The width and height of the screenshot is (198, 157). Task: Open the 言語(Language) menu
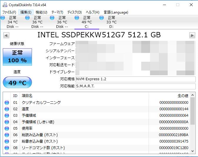(x=116, y=12)
